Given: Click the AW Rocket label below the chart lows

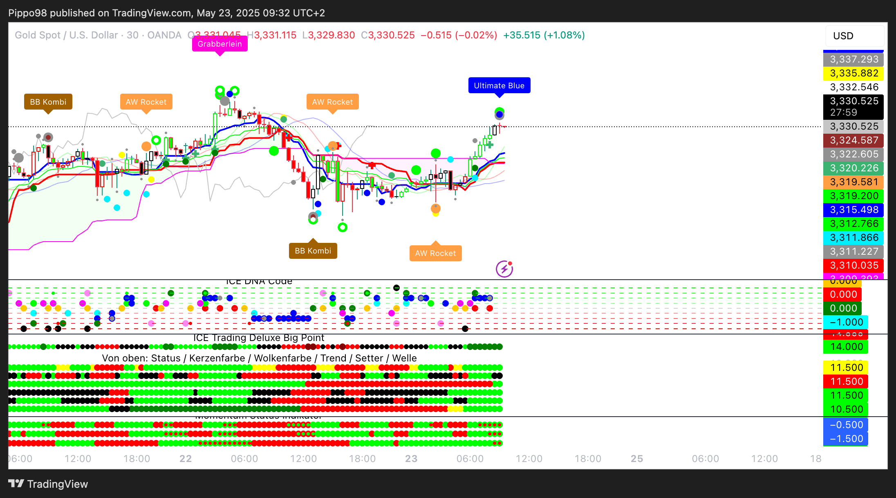Looking at the screenshot, I should click(x=435, y=253).
